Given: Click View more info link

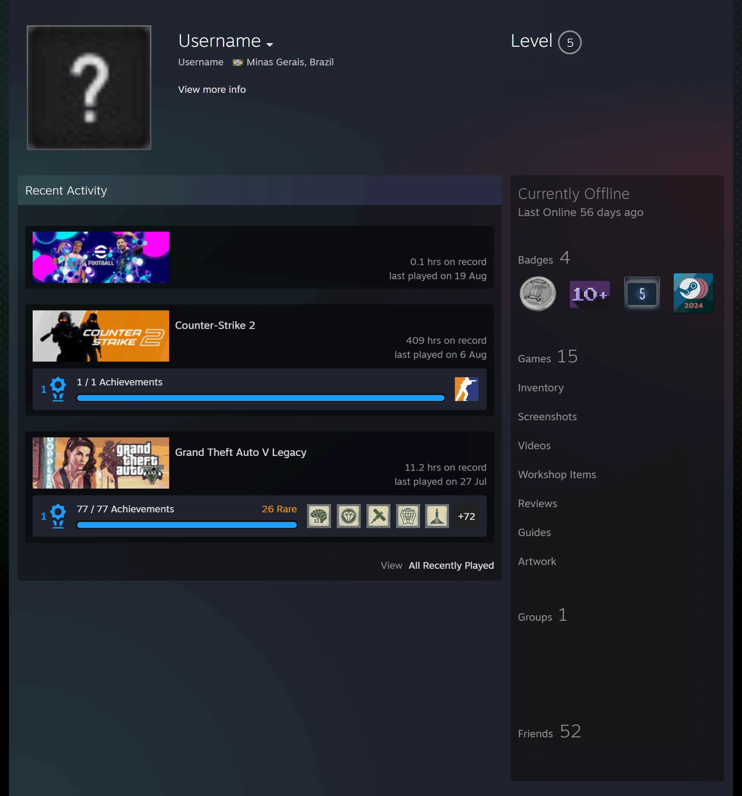Looking at the screenshot, I should pos(212,90).
